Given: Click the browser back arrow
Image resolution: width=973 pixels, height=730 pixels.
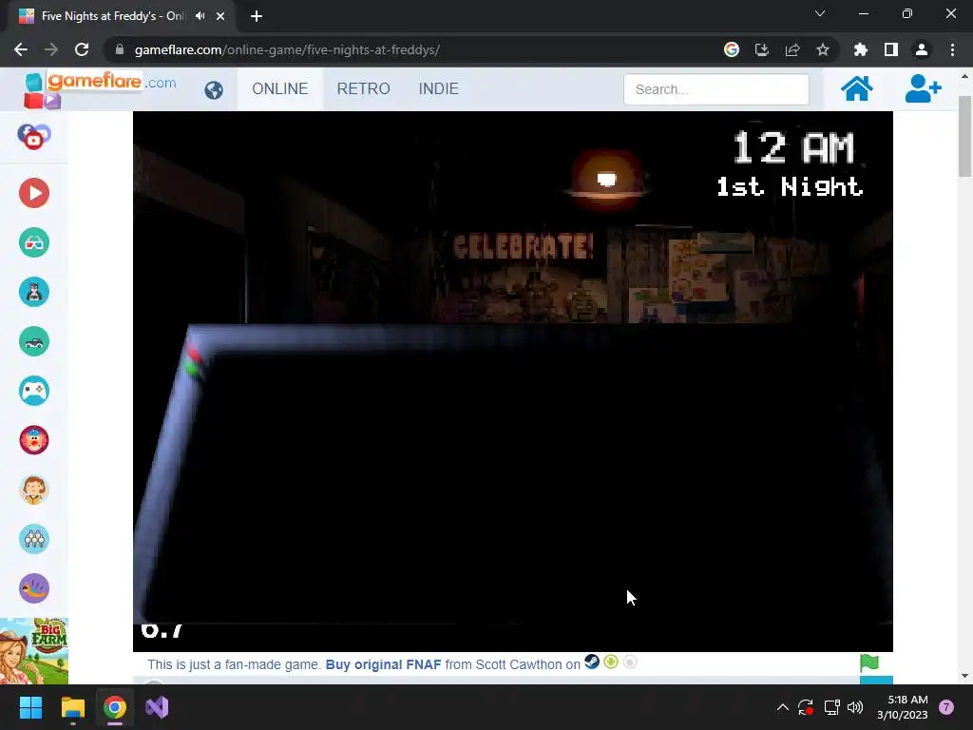Looking at the screenshot, I should (x=21, y=49).
